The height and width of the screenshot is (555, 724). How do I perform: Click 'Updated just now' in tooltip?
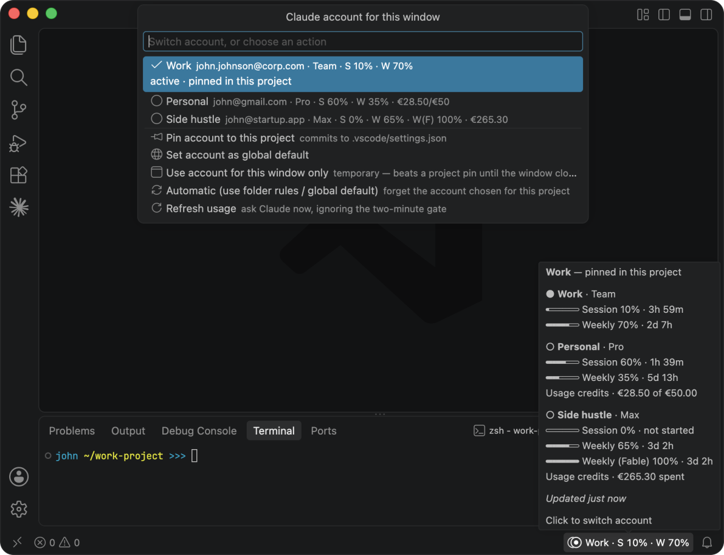point(585,498)
